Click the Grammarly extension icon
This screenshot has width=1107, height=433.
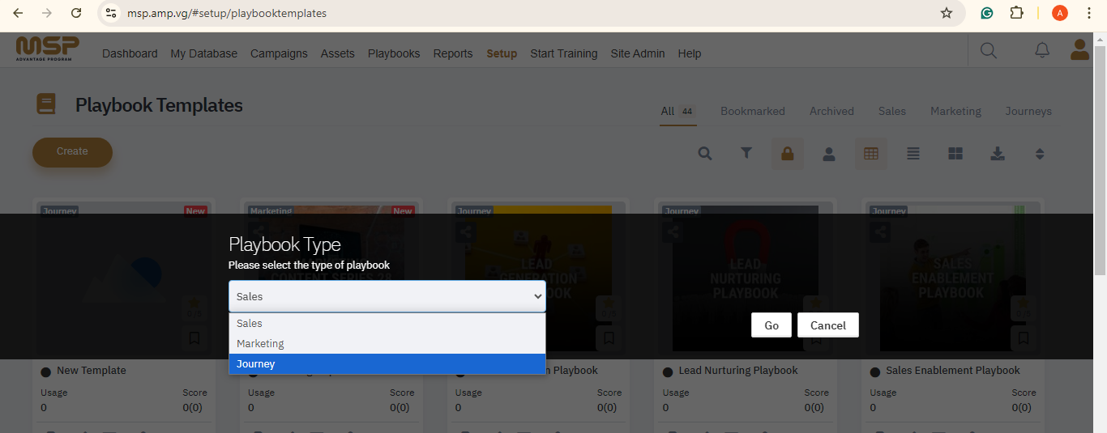coord(987,13)
